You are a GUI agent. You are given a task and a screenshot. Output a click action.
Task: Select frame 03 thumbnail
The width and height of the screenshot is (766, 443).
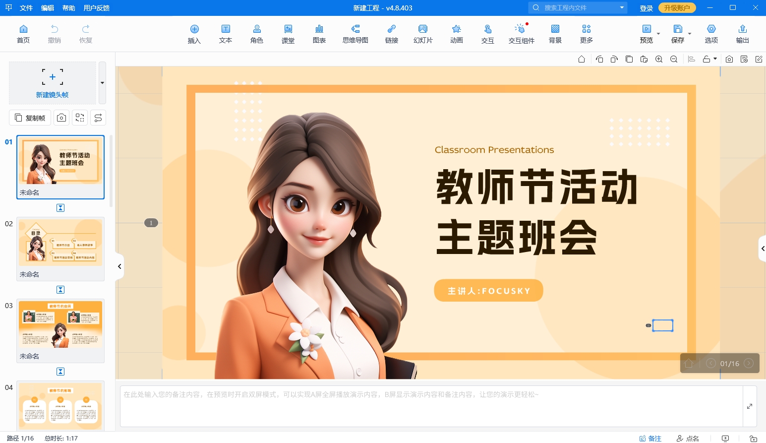[x=60, y=330]
